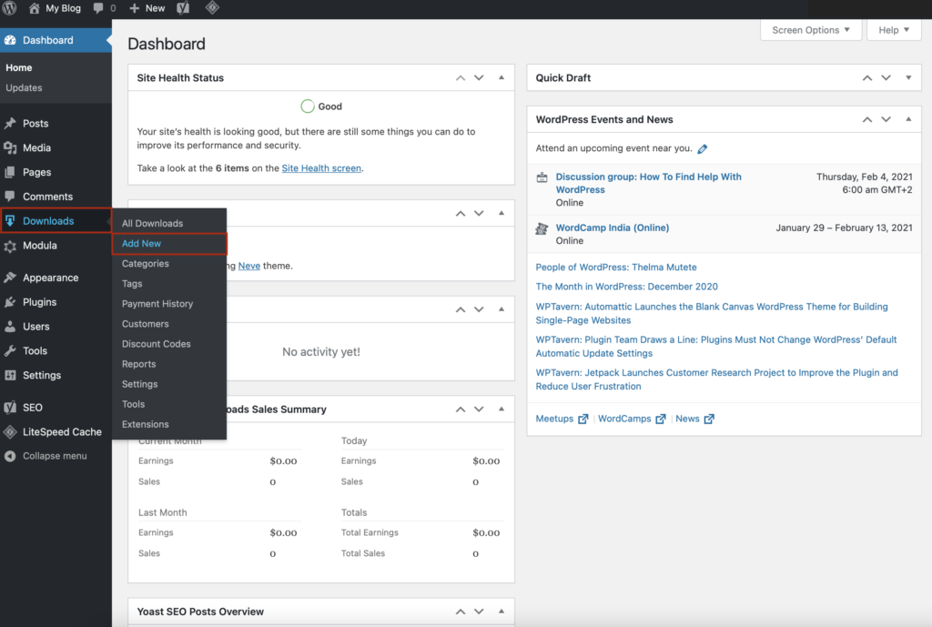Open WPTavern Jetpack Customer Research article
The width and height of the screenshot is (932, 627).
(716, 379)
